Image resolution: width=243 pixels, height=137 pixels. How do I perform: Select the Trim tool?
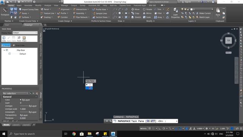tap(158, 9)
